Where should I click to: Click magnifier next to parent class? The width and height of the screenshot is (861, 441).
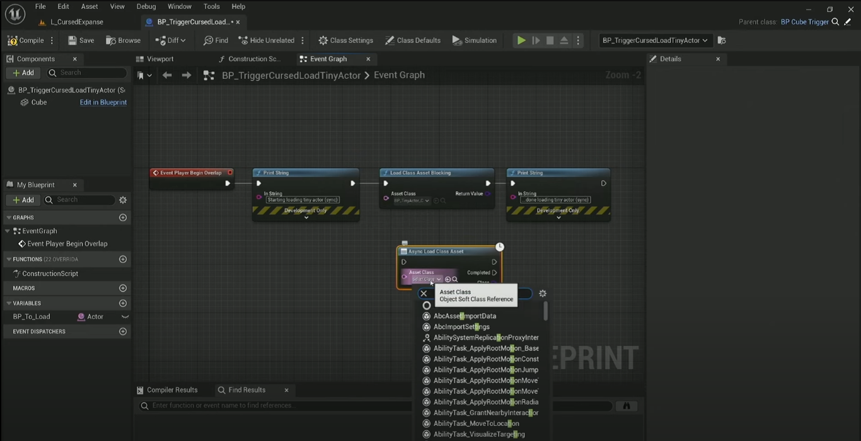(836, 22)
